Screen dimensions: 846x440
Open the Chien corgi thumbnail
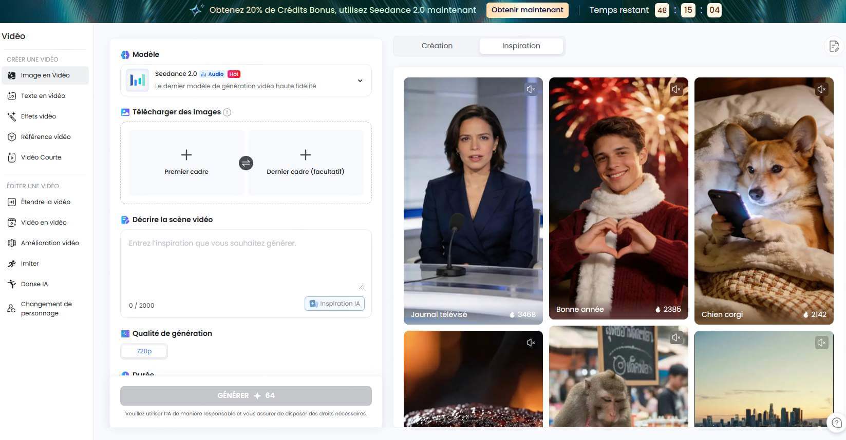764,201
